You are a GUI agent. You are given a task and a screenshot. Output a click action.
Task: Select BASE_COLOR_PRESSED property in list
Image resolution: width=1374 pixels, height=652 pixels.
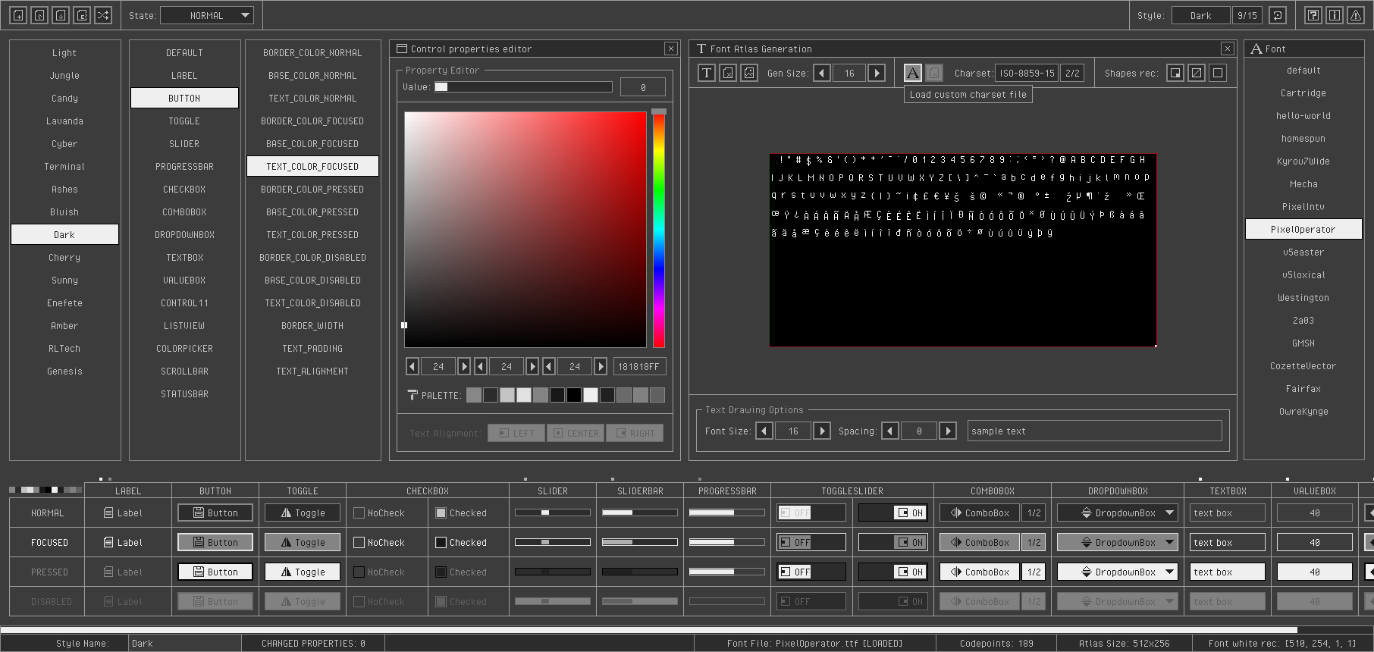(312, 212)
